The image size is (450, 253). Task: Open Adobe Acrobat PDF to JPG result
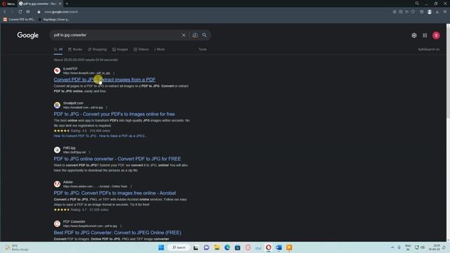[115, 193]
